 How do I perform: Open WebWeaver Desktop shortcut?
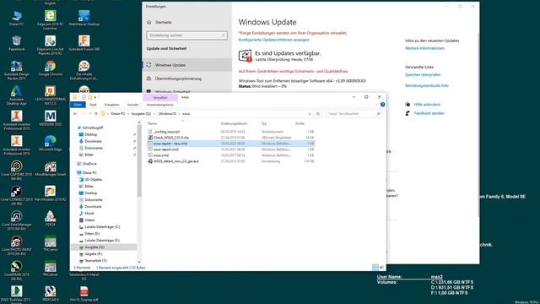(84, 18)
